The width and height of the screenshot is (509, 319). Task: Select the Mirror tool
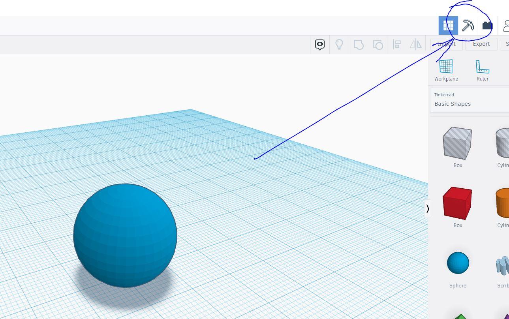(415, 44)
